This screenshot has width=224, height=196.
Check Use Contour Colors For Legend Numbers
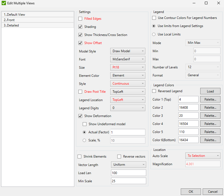pos(154,18)
